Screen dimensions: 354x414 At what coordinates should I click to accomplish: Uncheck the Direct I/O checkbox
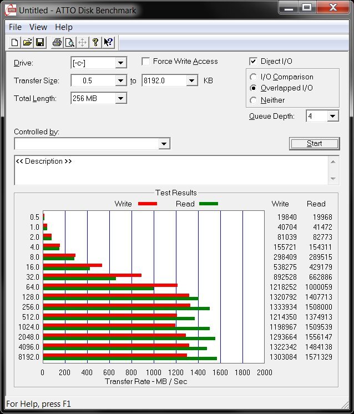pyautogui.click(x=254, y=62)
